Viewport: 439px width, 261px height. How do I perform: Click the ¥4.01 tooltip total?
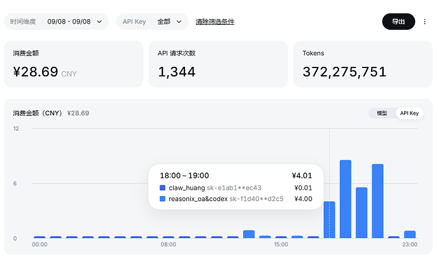click(x=302, y=176)
